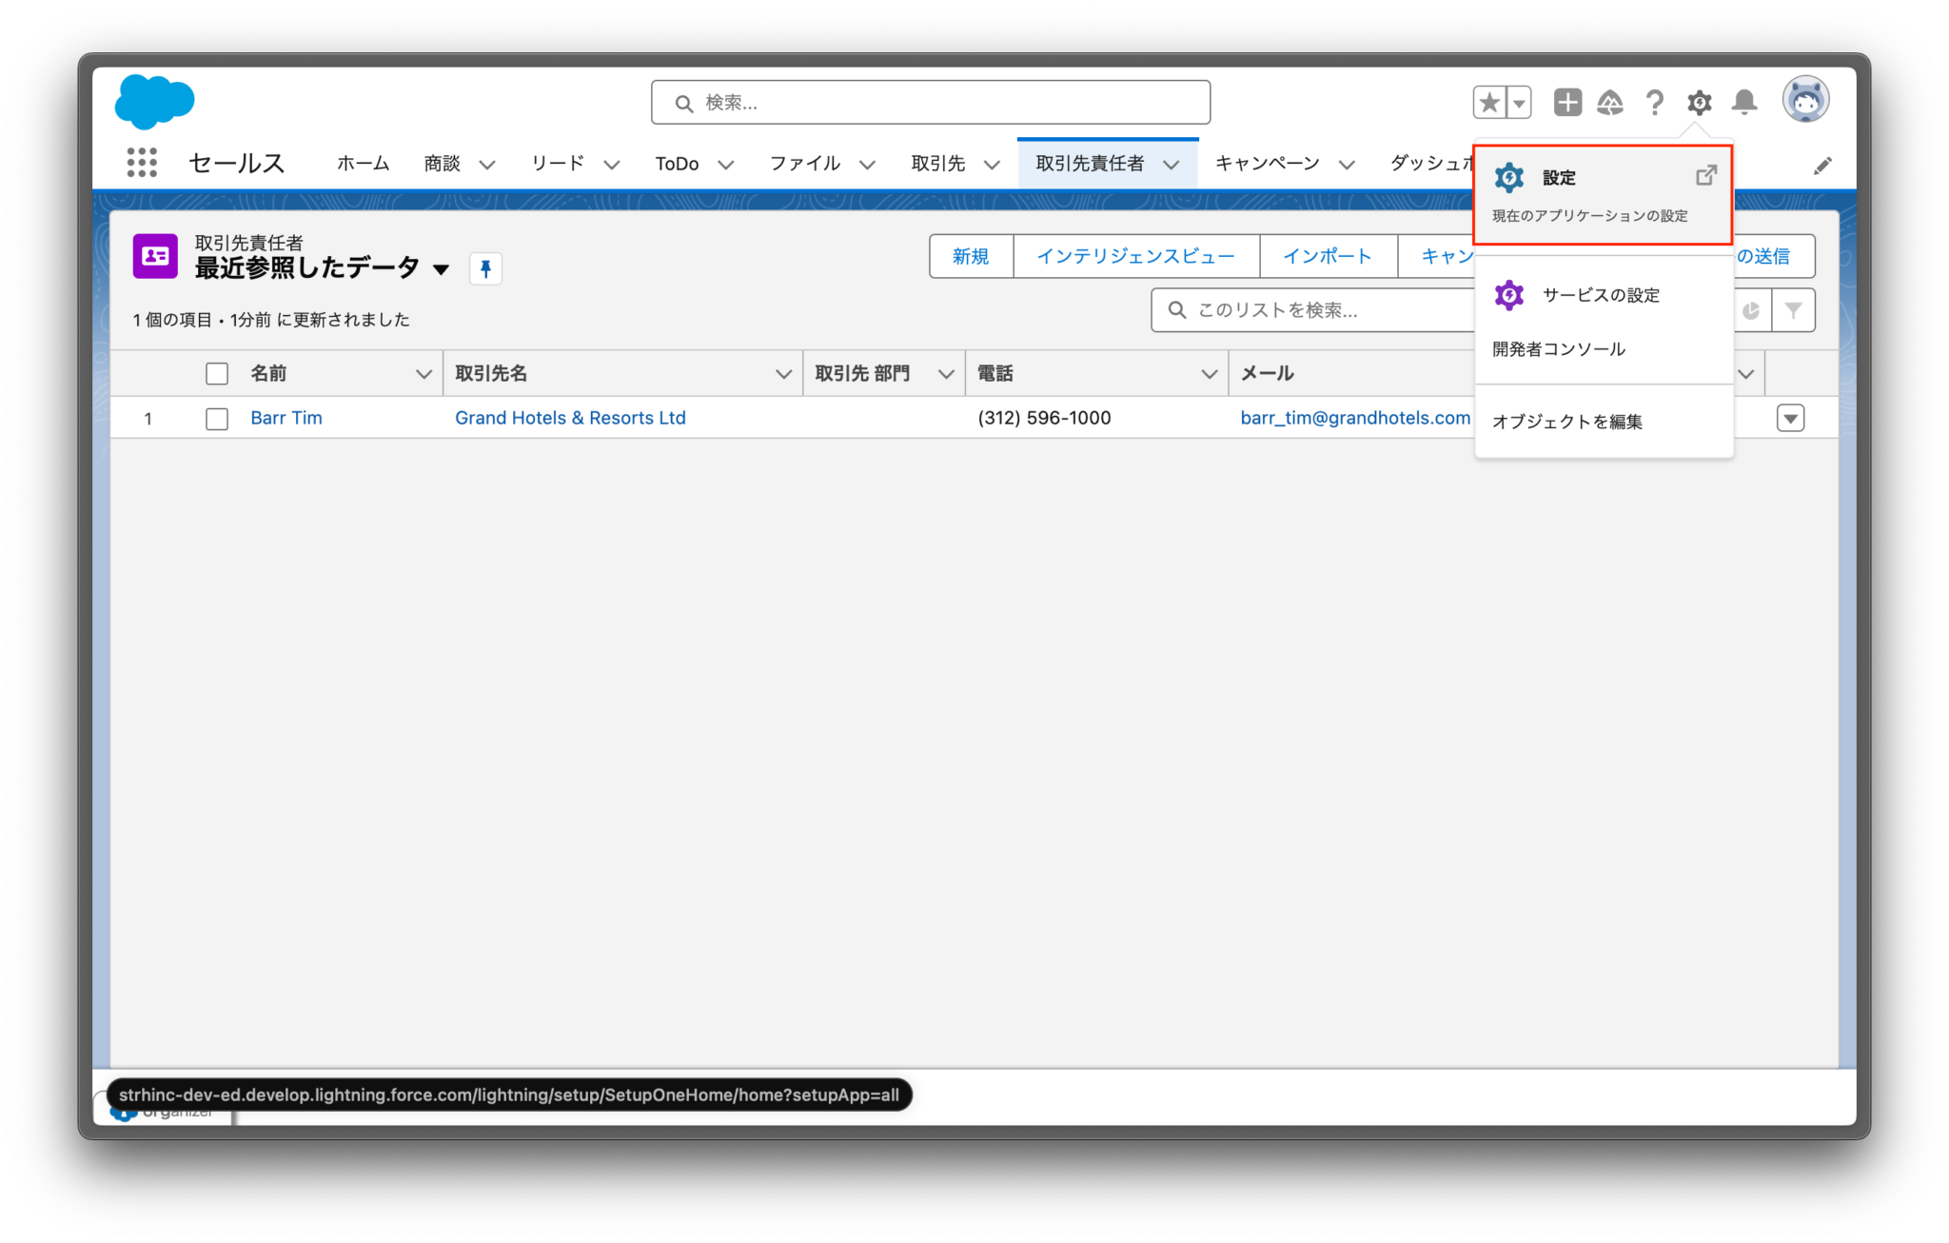Toggle the select-all checkbox in header
Screen dimensions: 1949x1243
tap(216, 373)
